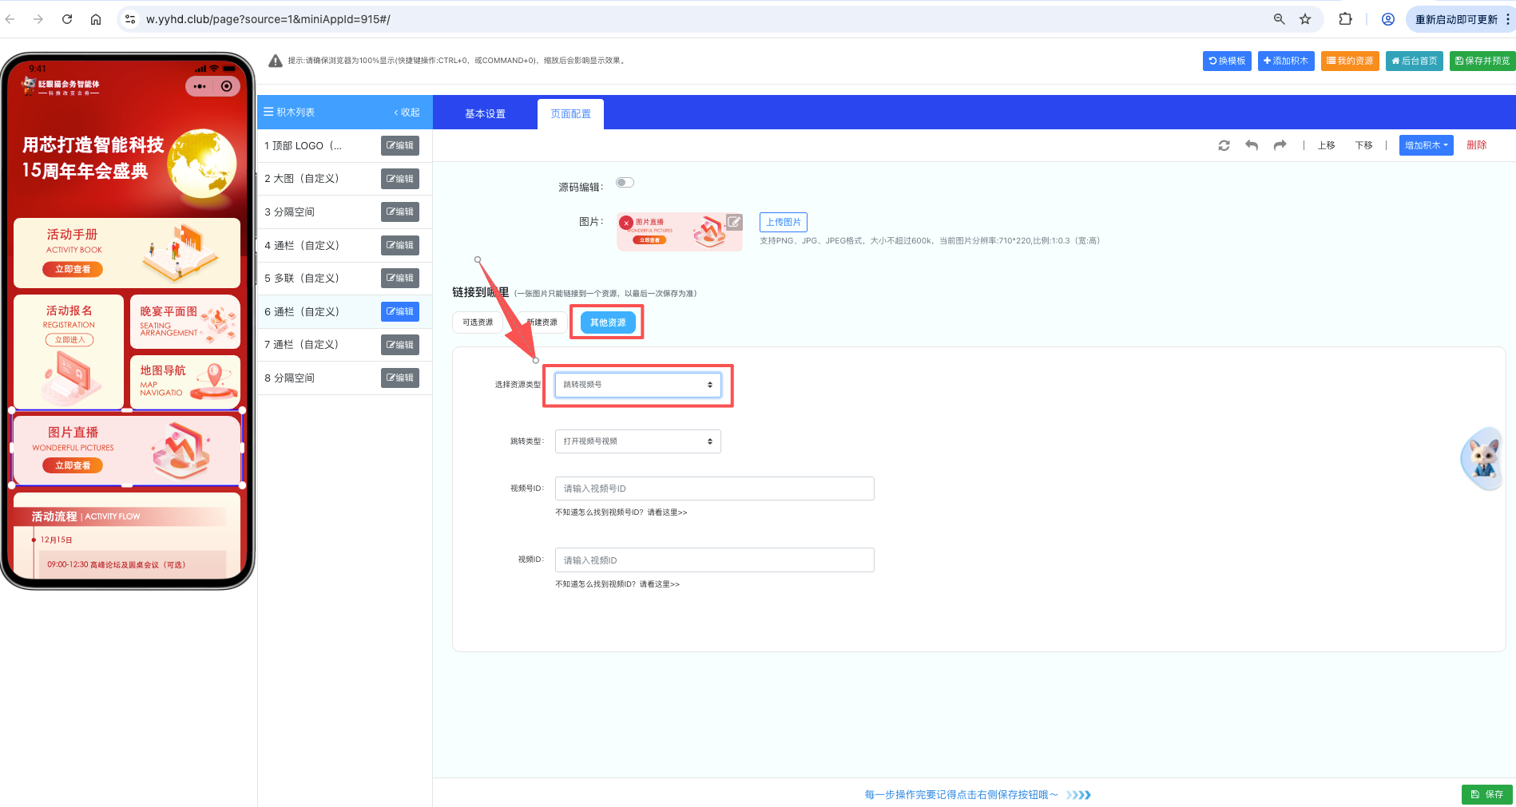This screenshot has width=1516, height=807.
Task: Bookmark the page with the star icon
Action: (x=1305, y=19)
